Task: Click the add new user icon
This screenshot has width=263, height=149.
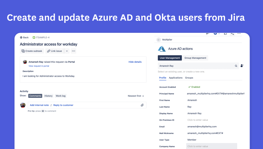Action: [x=242, y=66]
